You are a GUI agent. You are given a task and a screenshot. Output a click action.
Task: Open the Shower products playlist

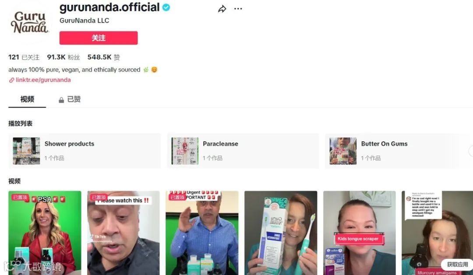[85, 151]
